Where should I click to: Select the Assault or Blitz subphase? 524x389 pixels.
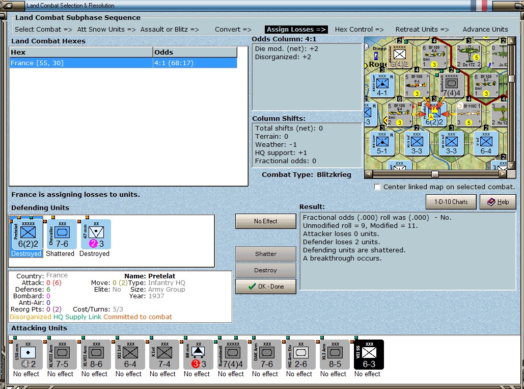[x=170, y=30]
